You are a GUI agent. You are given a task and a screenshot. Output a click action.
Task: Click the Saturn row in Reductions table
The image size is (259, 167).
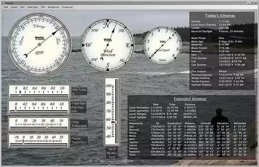pyautogui.click(x=188, y=145)
